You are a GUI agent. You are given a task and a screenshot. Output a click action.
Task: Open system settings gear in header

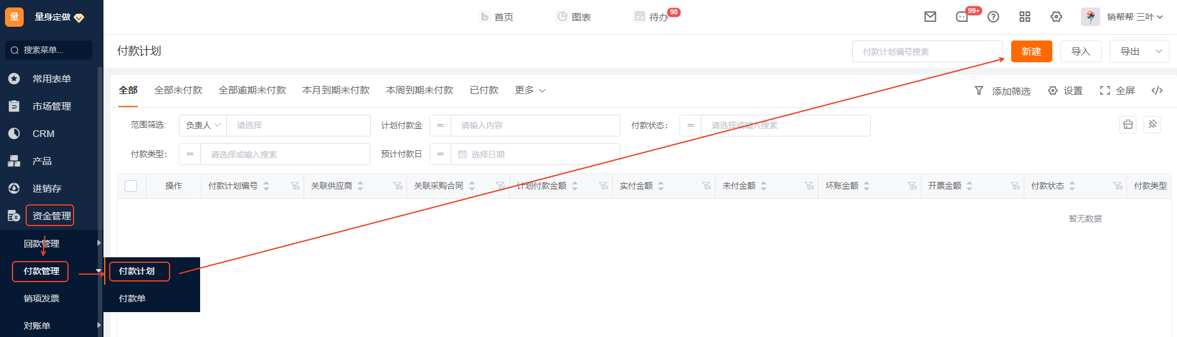click(1056, 17)
